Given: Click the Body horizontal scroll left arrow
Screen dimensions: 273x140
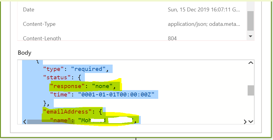Looking at the screenshot, I should pyautogui.click(x=25, y=122).
